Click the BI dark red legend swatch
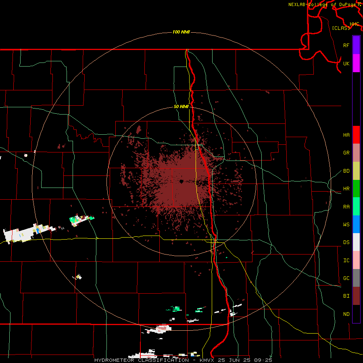The image size is (363, 363). click(x=356, y=296)
